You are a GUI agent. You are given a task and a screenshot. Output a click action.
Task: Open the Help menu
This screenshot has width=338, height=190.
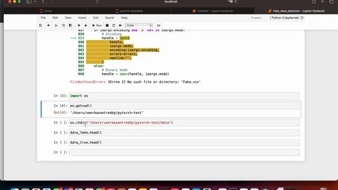tap(124, 17)
